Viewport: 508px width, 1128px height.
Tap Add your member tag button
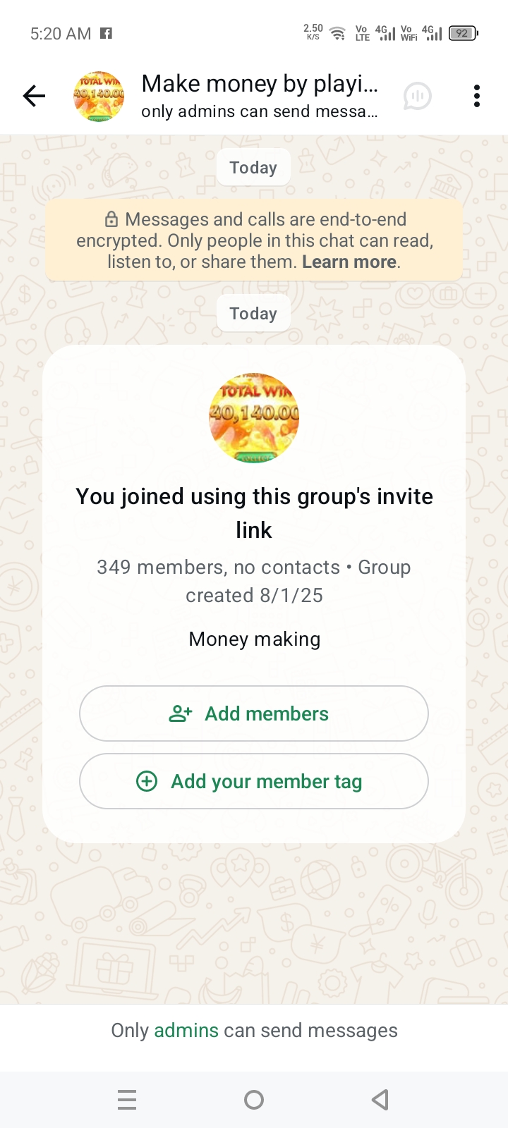point(254,781)
